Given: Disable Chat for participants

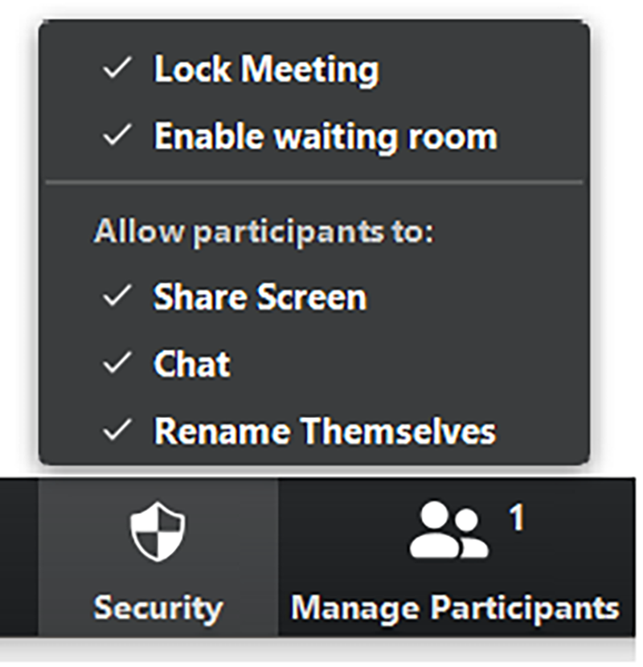Looking at the screenshot, I should [192, 365].
